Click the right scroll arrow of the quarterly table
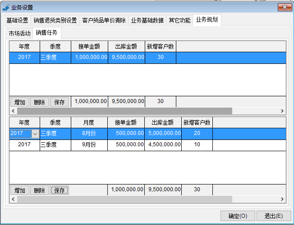Viewport: 294px width, 225px height. pos(283,111)
